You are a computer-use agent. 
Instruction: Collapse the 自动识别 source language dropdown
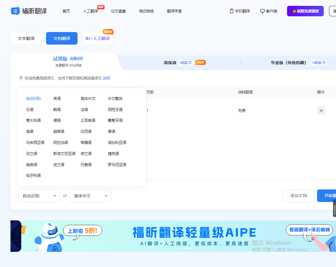pos(39,196)
